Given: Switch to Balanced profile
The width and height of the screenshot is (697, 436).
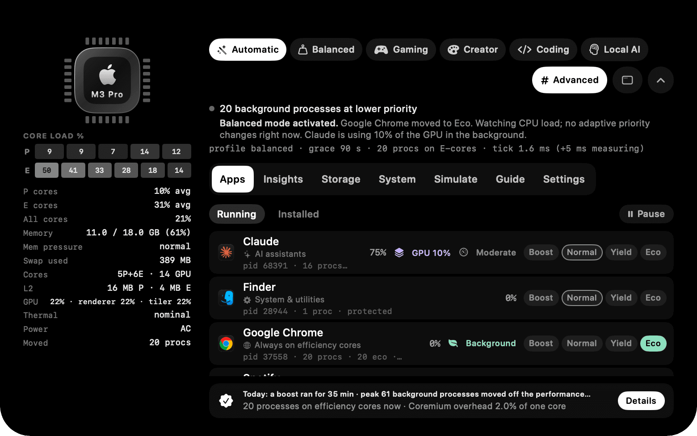Looking at the screenshot, I should coord(326,50).
